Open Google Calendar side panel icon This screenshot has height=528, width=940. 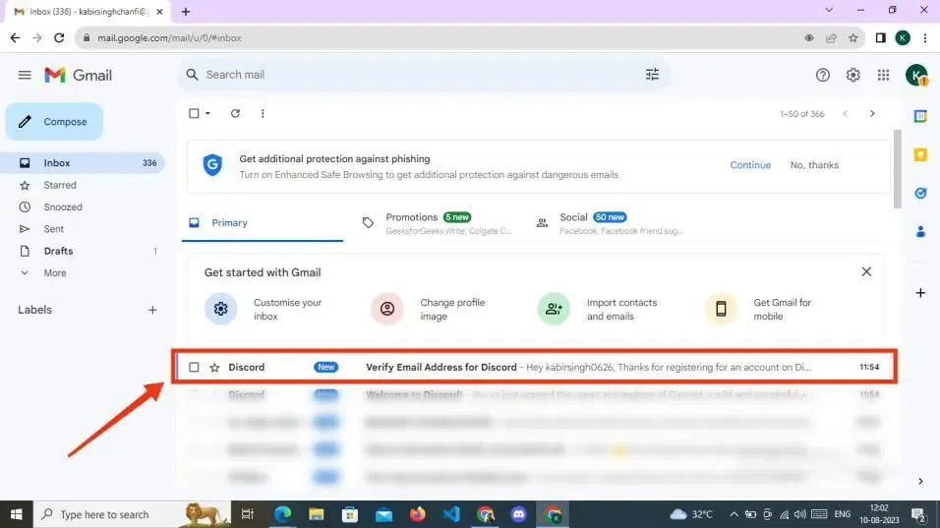(x=920, y=116)
